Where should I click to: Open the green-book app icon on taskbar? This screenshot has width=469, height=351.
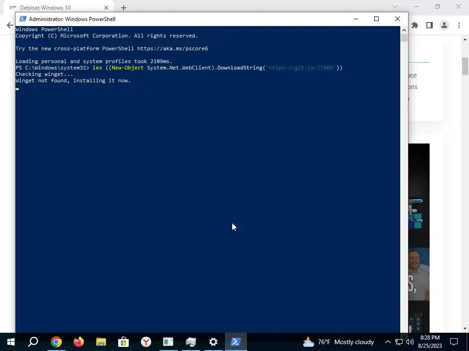(168, 342)
